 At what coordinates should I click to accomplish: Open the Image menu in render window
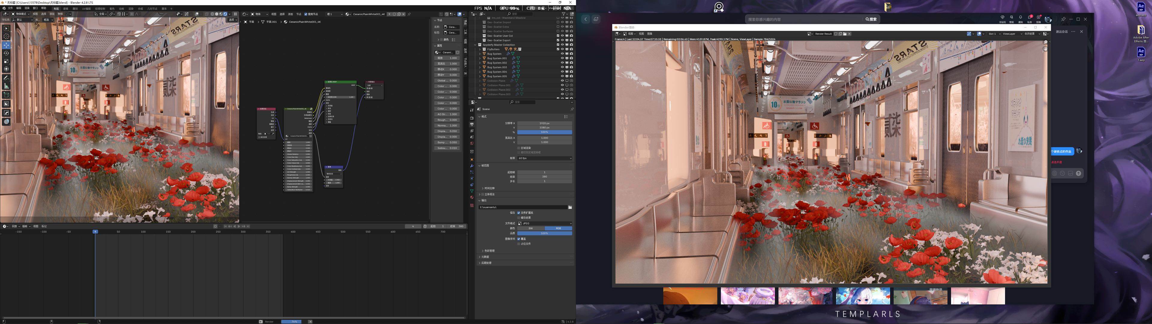(x=650, y=34)
